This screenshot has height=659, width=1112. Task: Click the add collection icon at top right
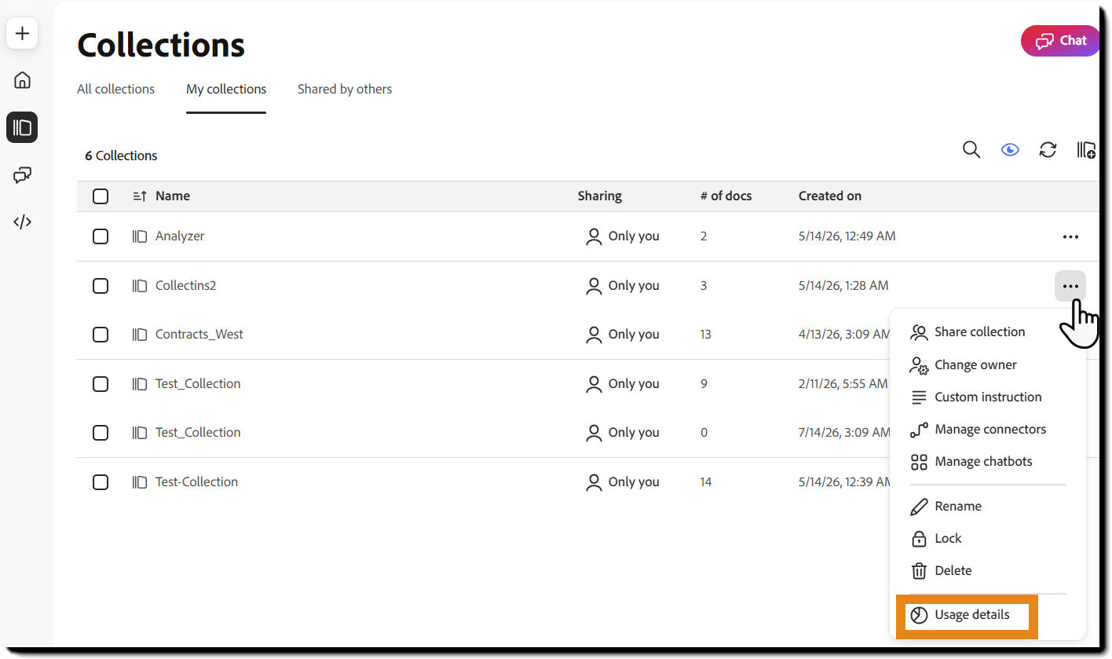coord(1086,149)
